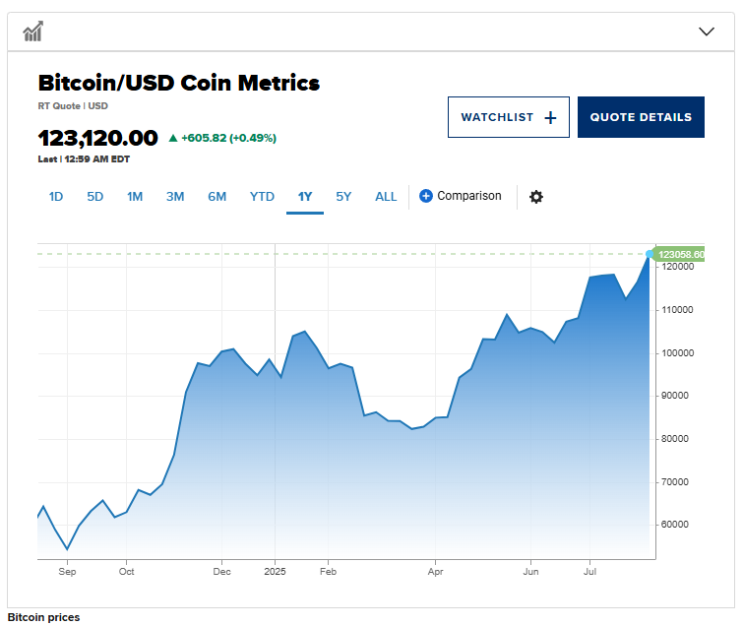Click the 70000 price axis label
Viewport: 743px width, 626px height.
(675, 482)
